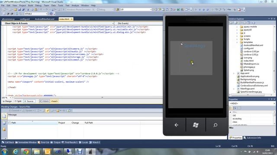
Task: Select the <html> breadcrumb tag
Action: coord(45,101)
